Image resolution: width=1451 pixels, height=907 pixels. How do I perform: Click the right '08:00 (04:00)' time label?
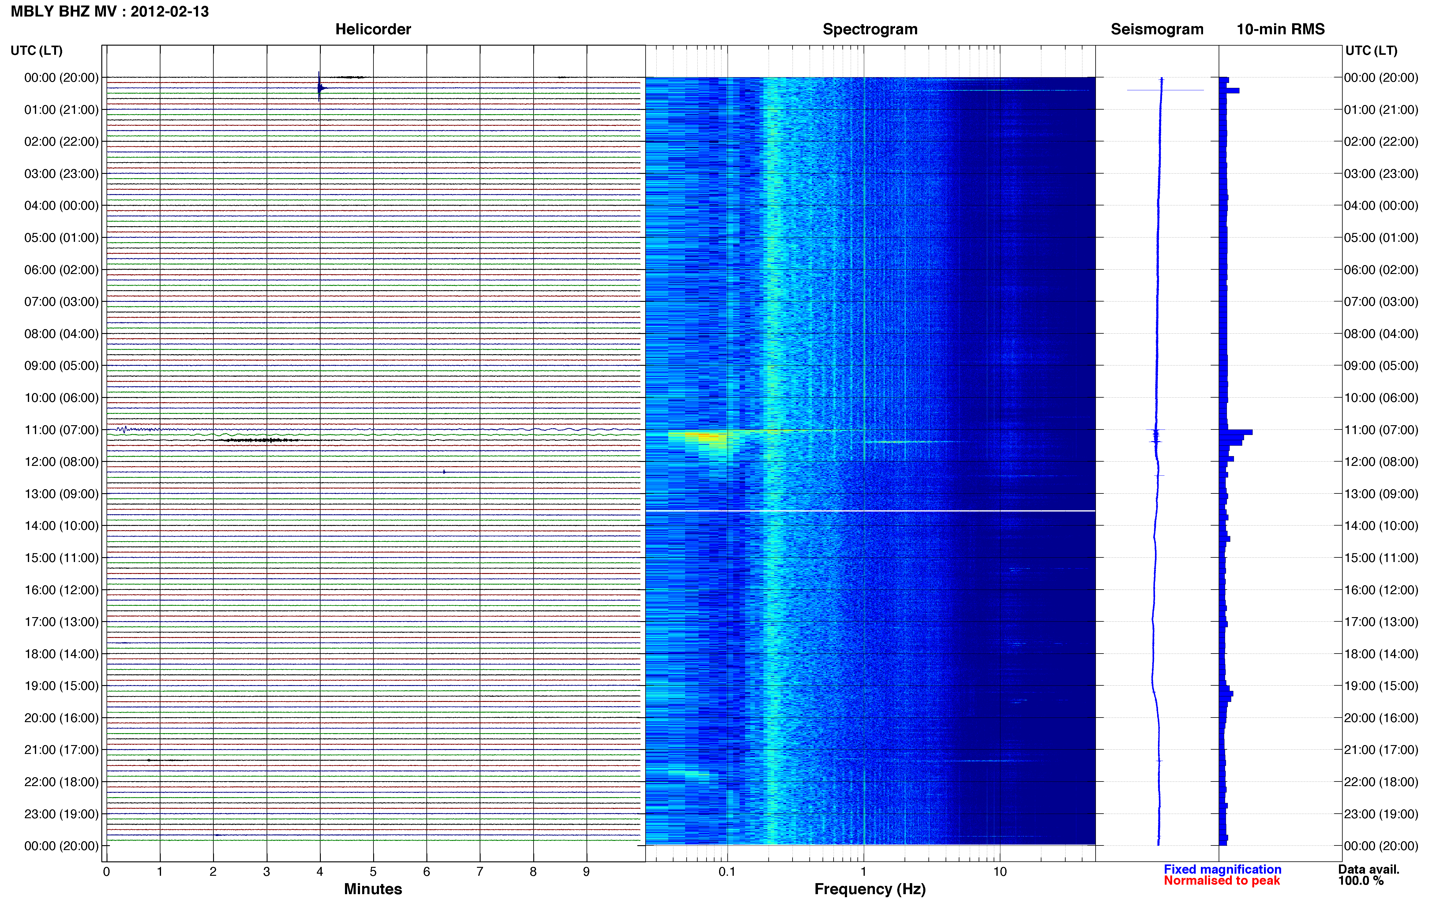pos(1381,334)
